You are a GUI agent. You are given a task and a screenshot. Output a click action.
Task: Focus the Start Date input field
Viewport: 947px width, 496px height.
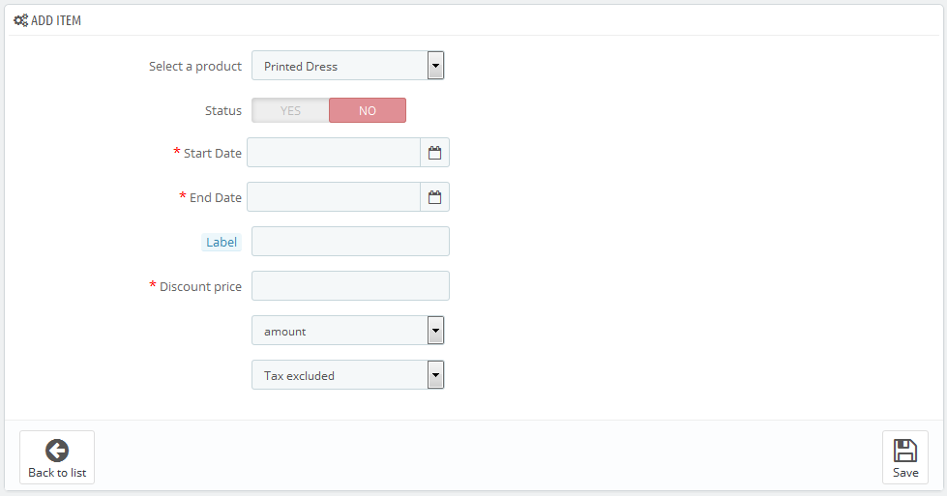point(334,153)
